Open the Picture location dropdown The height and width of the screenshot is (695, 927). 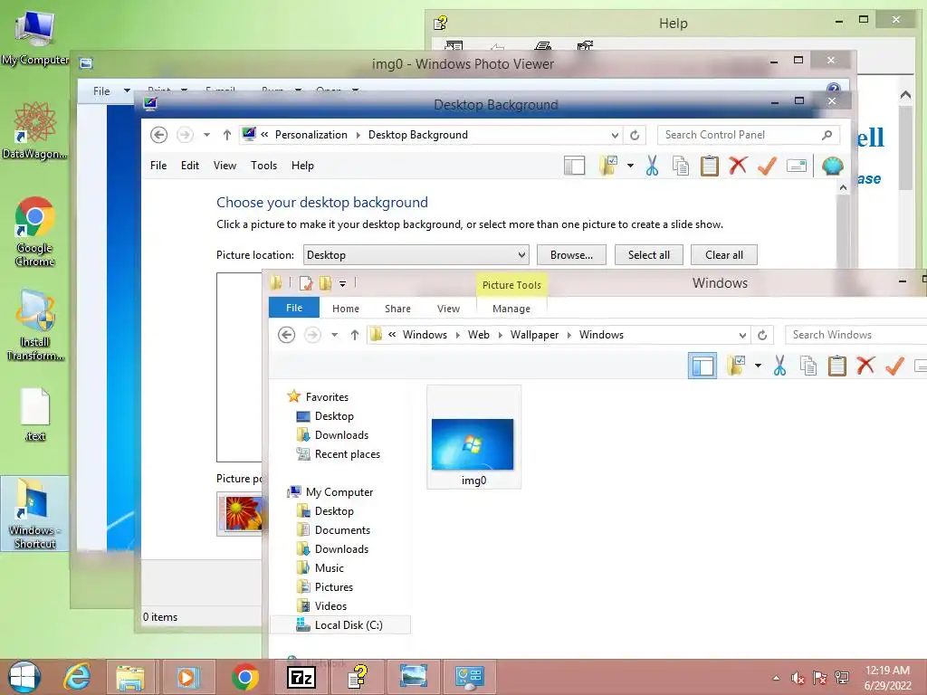[416, 255]
